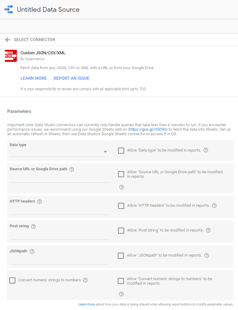The height and width of the screenshot is (310, 238).
Task: Click help icon next to HTTP headers label
Action: click(x=39, y=202)
